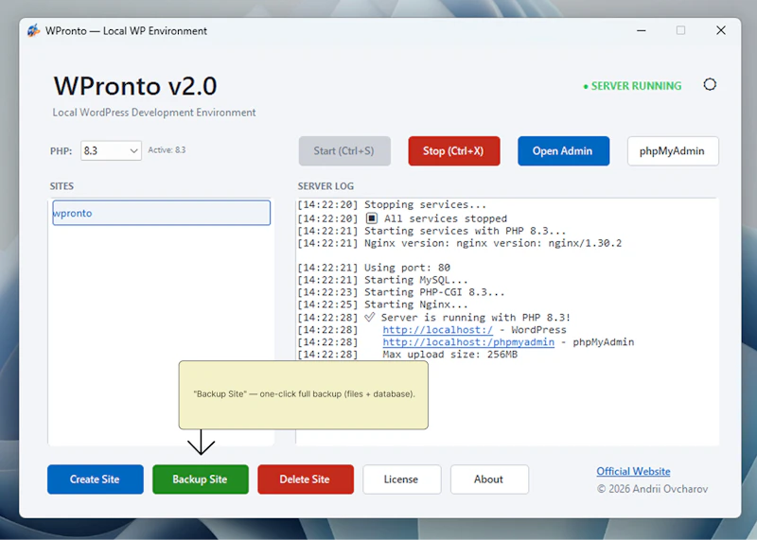Image resolution: width=757 pixels, height=540 pixels.
Task: Click the 'Using port: 80' log line
Action: [x=374, y=268]
